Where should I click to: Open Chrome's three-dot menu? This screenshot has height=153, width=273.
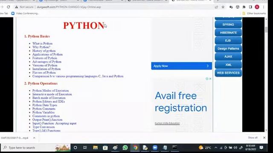click(x=264, y=7)
